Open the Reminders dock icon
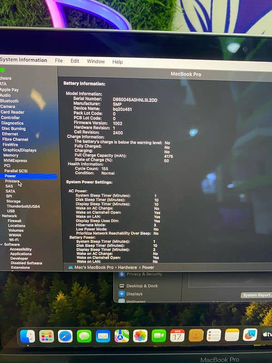 [x=214, y=335]
